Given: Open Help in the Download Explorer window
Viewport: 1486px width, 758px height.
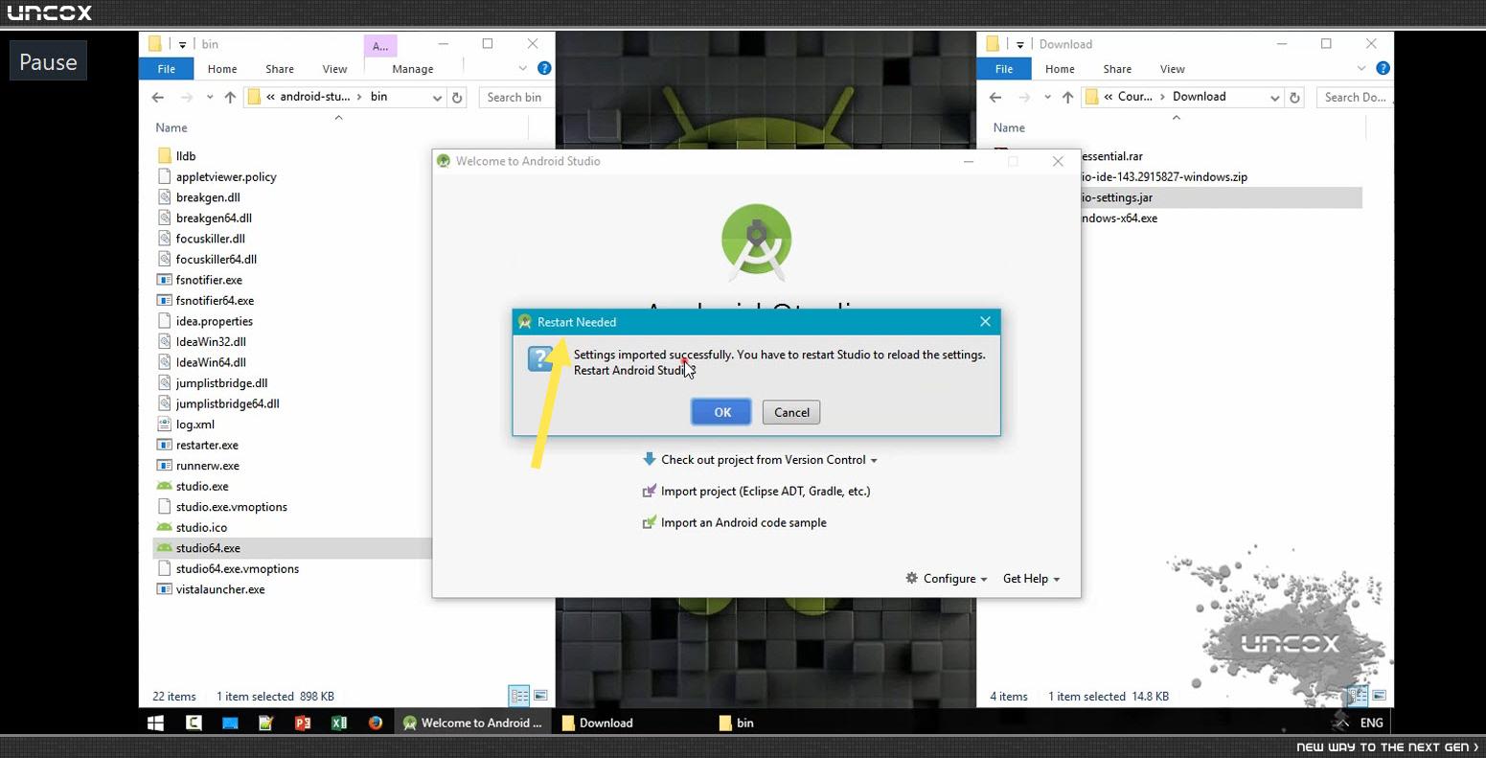Looking at the screenshot, I should click(x=1383, y=68).
